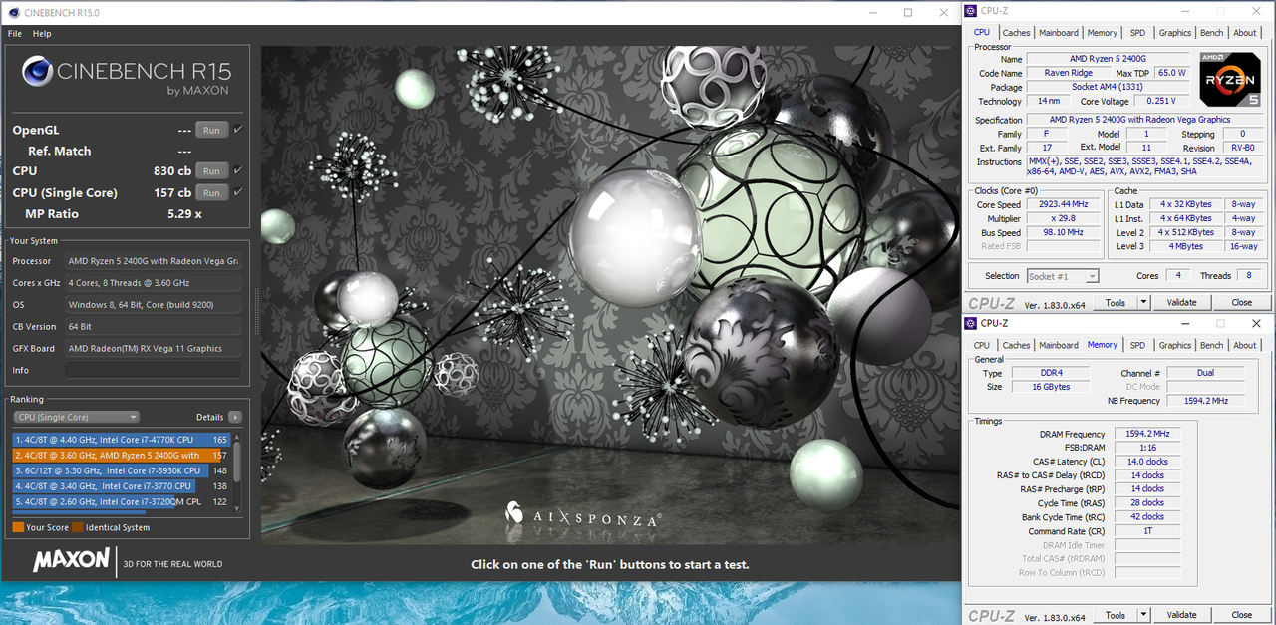Switch to Graphics tab in lower CPU-Z
The image size is (1276, 625).
pos(1174,346)
